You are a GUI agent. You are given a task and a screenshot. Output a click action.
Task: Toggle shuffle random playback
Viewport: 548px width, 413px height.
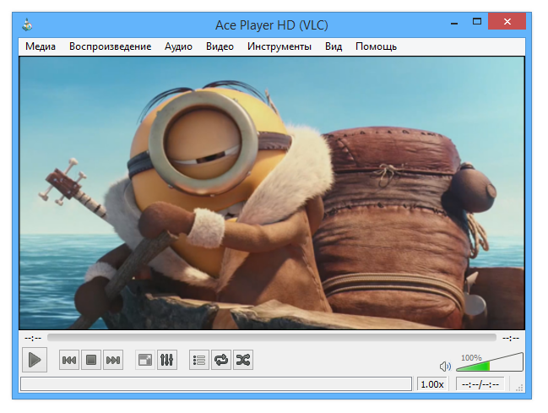tap(243, 360)
